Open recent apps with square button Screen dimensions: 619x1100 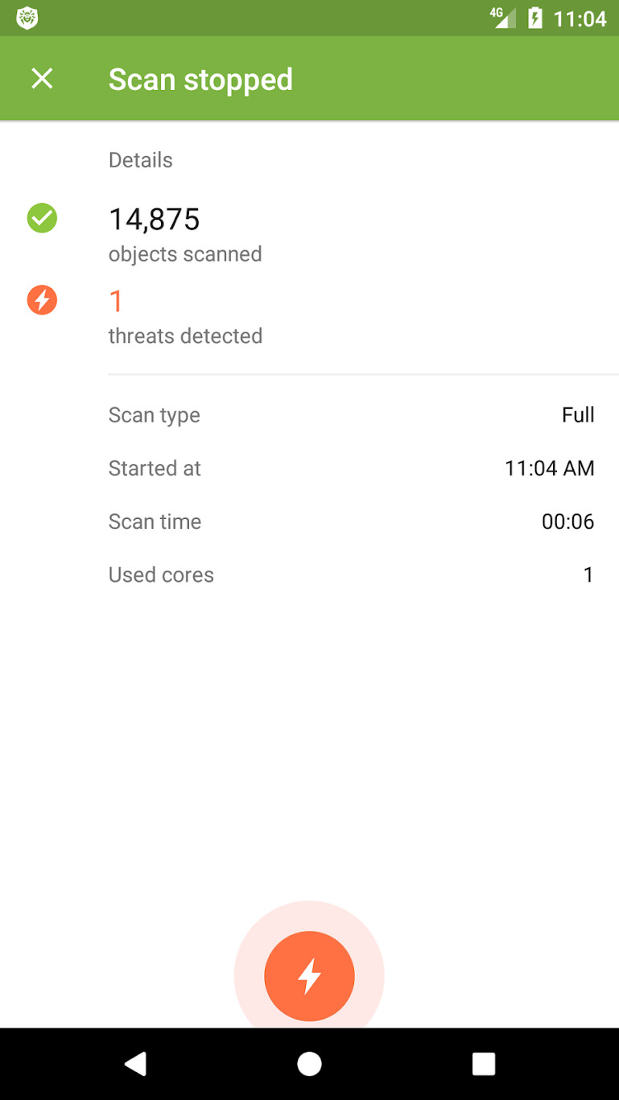click(483, 1064)
